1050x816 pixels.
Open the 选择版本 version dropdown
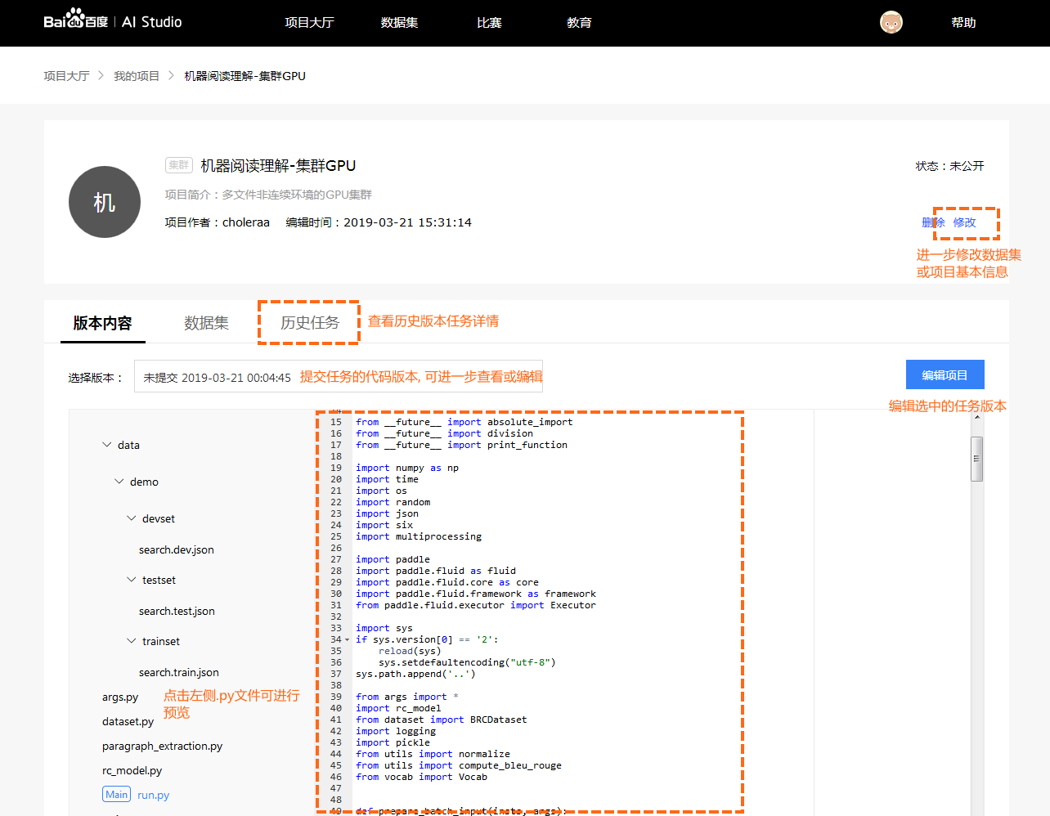point(339,377)
